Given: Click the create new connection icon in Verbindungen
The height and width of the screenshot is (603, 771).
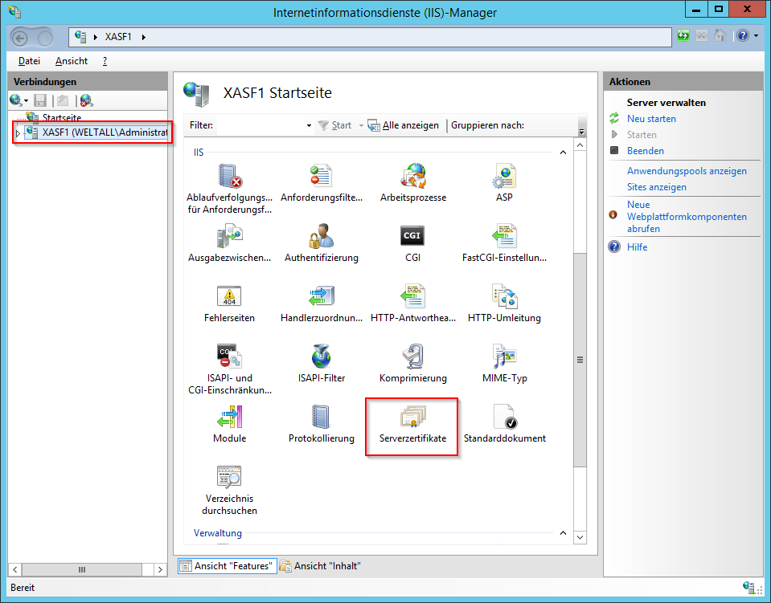Looking at the screenshot, I should pyautogui.click(x=16, y=100).
